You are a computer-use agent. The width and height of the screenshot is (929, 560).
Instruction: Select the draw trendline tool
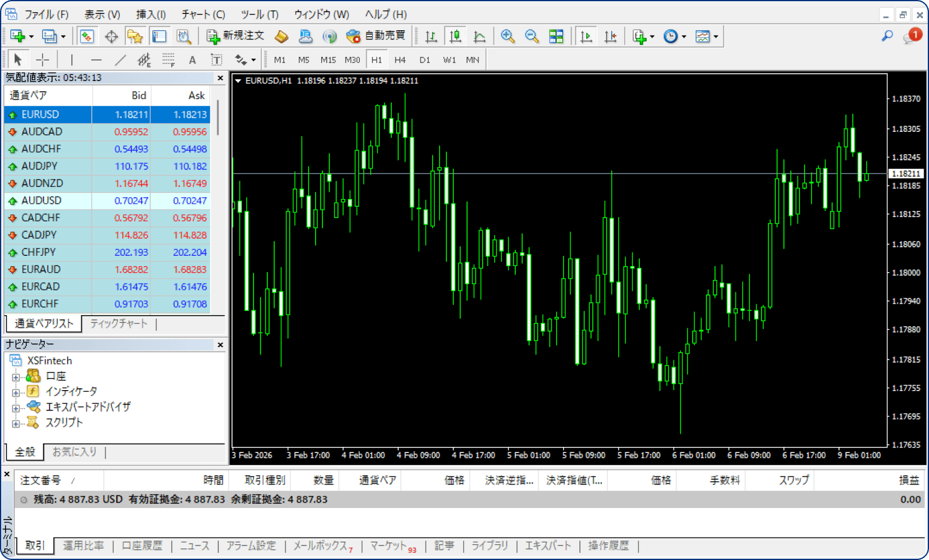[120, 60]
